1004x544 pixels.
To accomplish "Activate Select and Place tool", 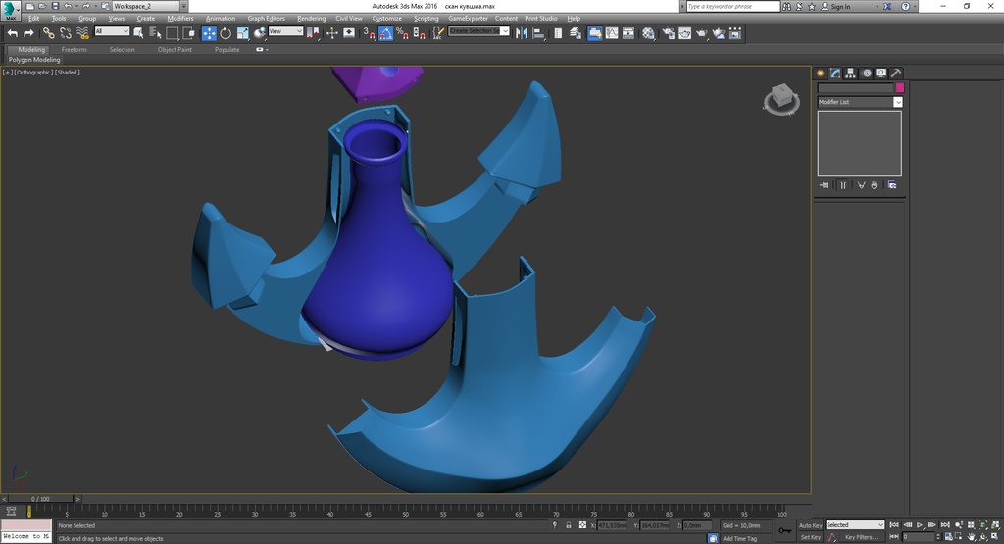I will point(259,33).
